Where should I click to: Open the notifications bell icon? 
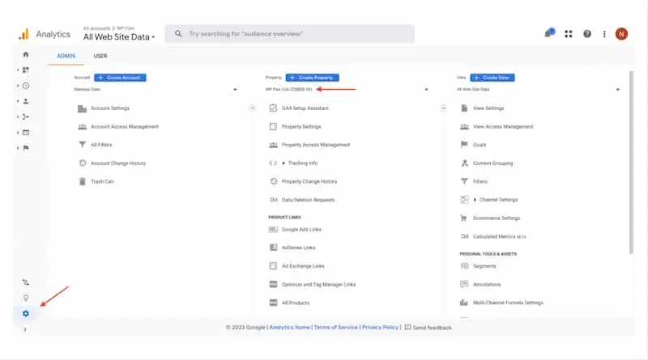coord(550,34)
